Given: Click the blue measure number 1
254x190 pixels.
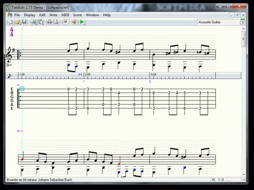Looking at the screenshot, I should pos(84,81).
